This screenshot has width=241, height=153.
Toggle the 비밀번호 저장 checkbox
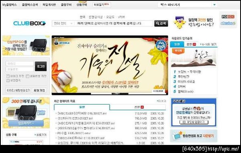point(27,76)
